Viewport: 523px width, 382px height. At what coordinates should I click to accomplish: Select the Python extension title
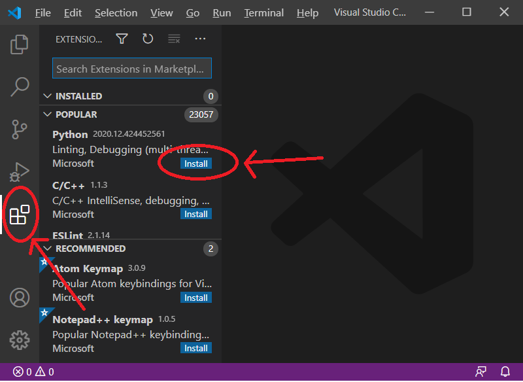[70, 135]
